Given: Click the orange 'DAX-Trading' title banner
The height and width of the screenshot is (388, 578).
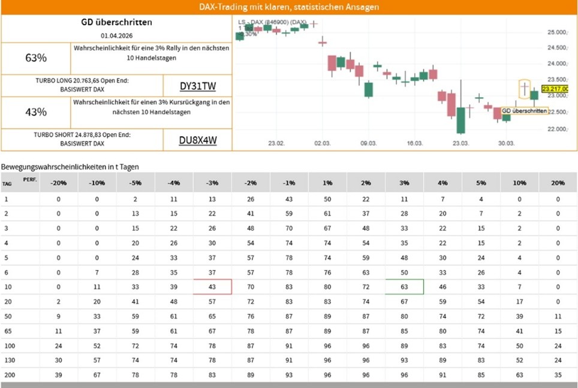Looking at the screenshot, I should (289, 7).
